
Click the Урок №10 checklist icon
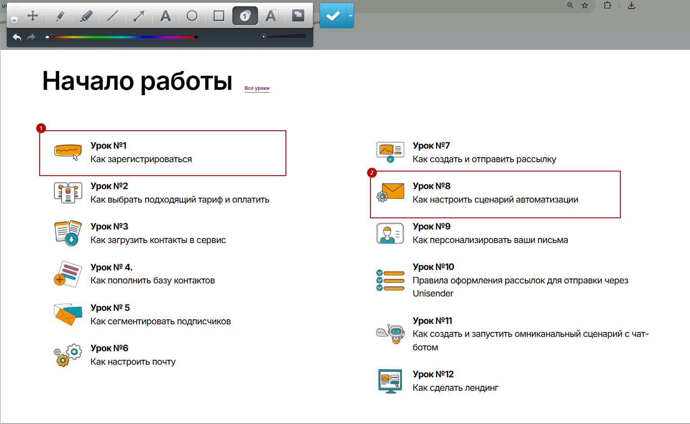click(x=390, y=280)
